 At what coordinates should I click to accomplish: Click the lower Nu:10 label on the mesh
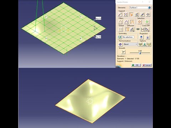tap(98, 37)
